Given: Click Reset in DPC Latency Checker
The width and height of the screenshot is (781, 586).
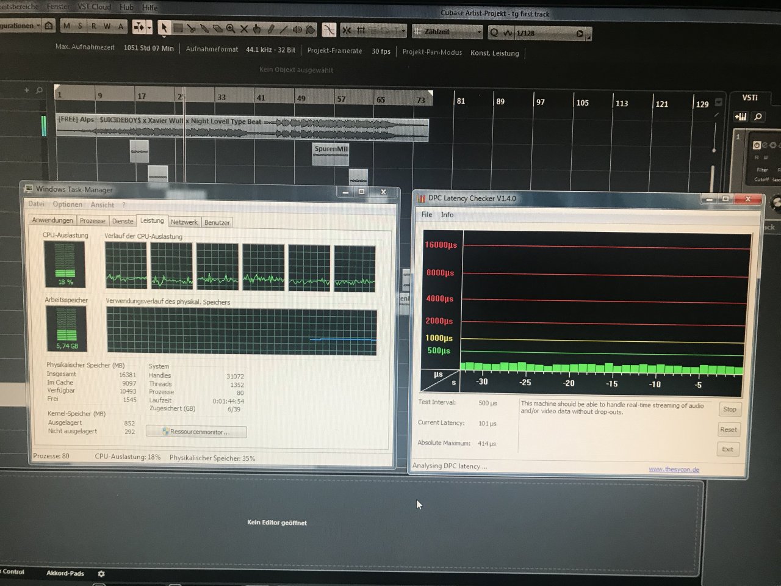Looking at the screenshot, I should (x=729, y=429).
